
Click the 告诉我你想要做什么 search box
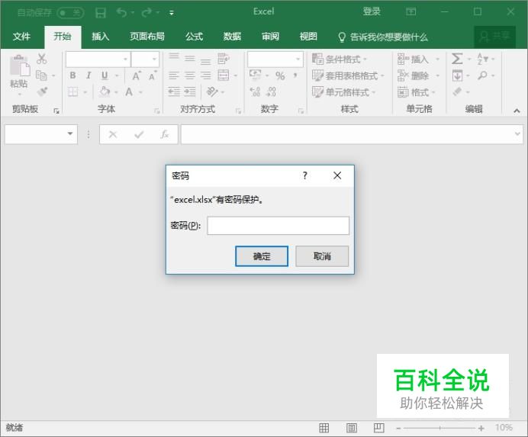[x=383, y=37]
